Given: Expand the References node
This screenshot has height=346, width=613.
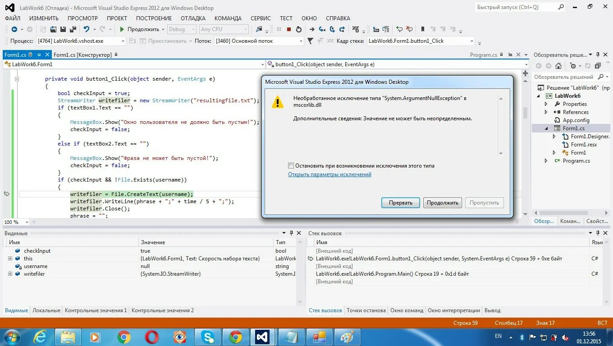Looking at the screenshot, I should 546,112.
